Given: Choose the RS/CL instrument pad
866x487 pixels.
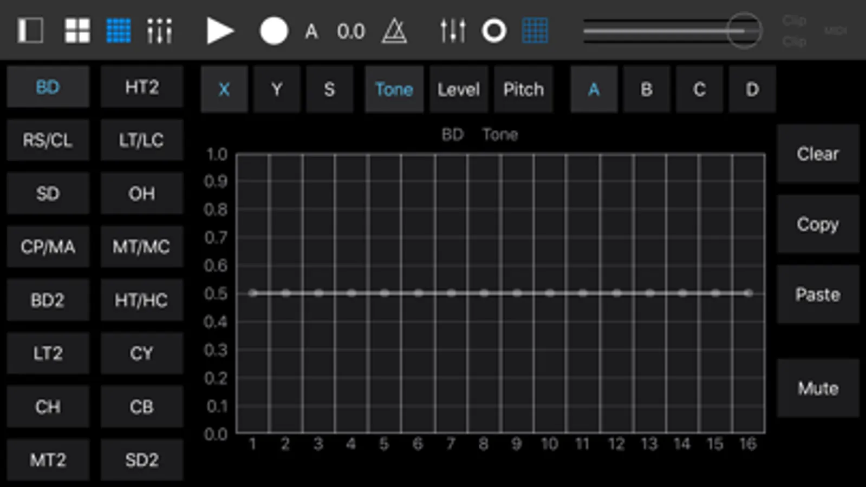Looking at the screenshot, I should coord(48,140).
